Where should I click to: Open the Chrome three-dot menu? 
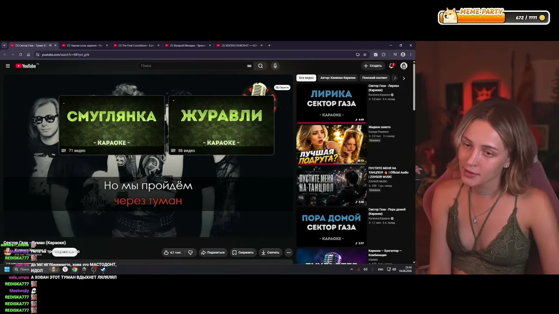pyautogui.click(x=410, y=55)
